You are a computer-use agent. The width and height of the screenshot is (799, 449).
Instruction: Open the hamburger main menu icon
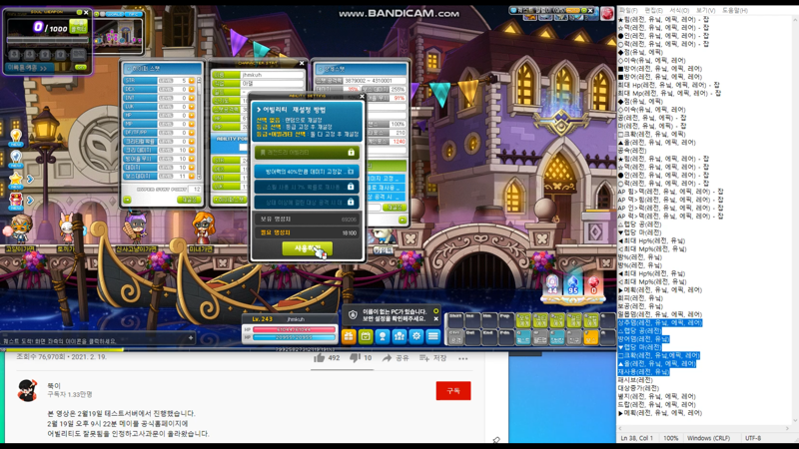tap(432, 336)
